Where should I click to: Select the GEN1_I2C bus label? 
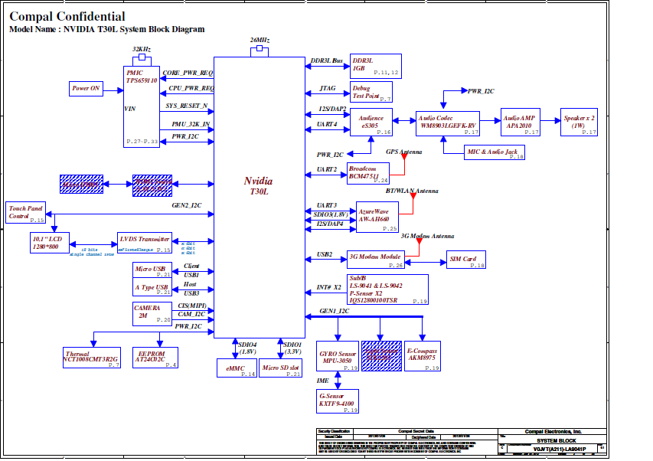tap(335, 311)
